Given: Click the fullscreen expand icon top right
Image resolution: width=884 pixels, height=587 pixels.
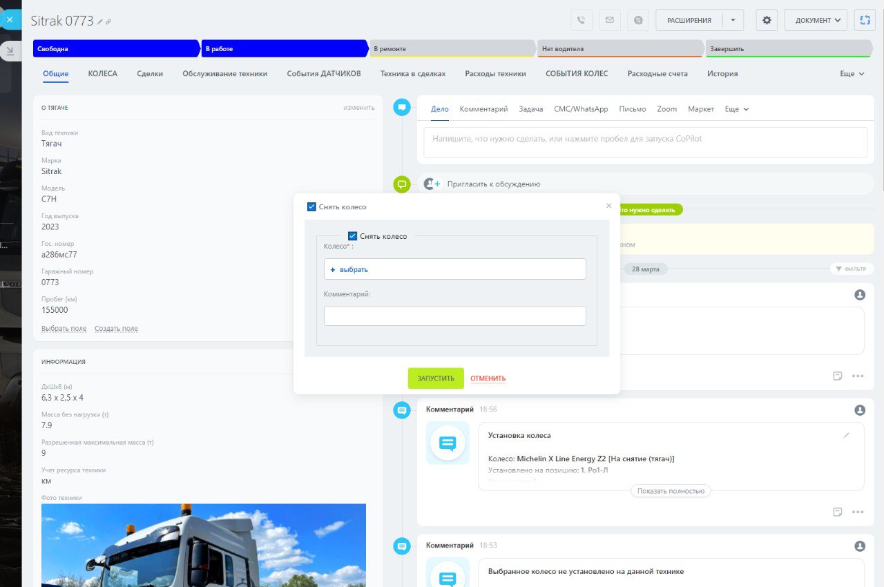Looking at the screenshot, I should pos(865,20).
